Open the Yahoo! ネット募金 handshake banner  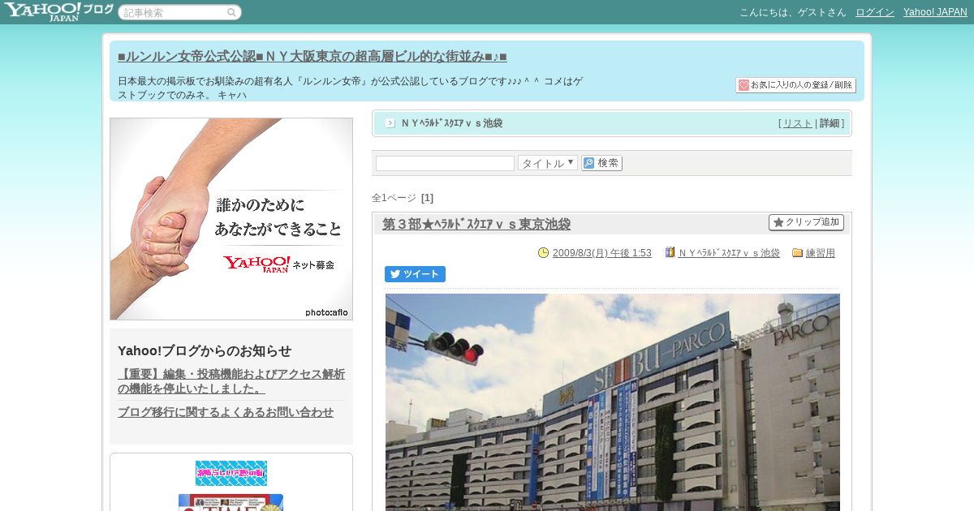point(231,219)
